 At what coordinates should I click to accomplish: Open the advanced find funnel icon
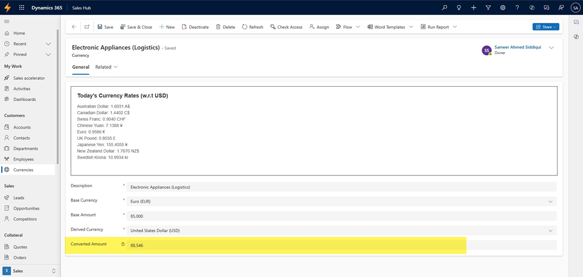coord(488,7)
